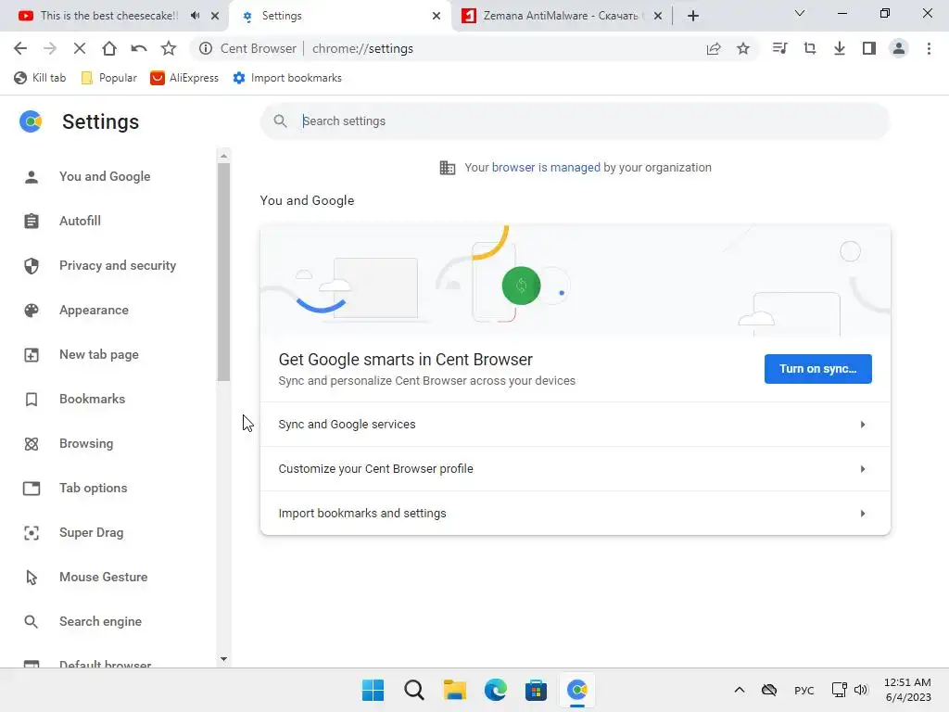
Task: Click the РУС language indicator
Action: (x=803, y=690)
